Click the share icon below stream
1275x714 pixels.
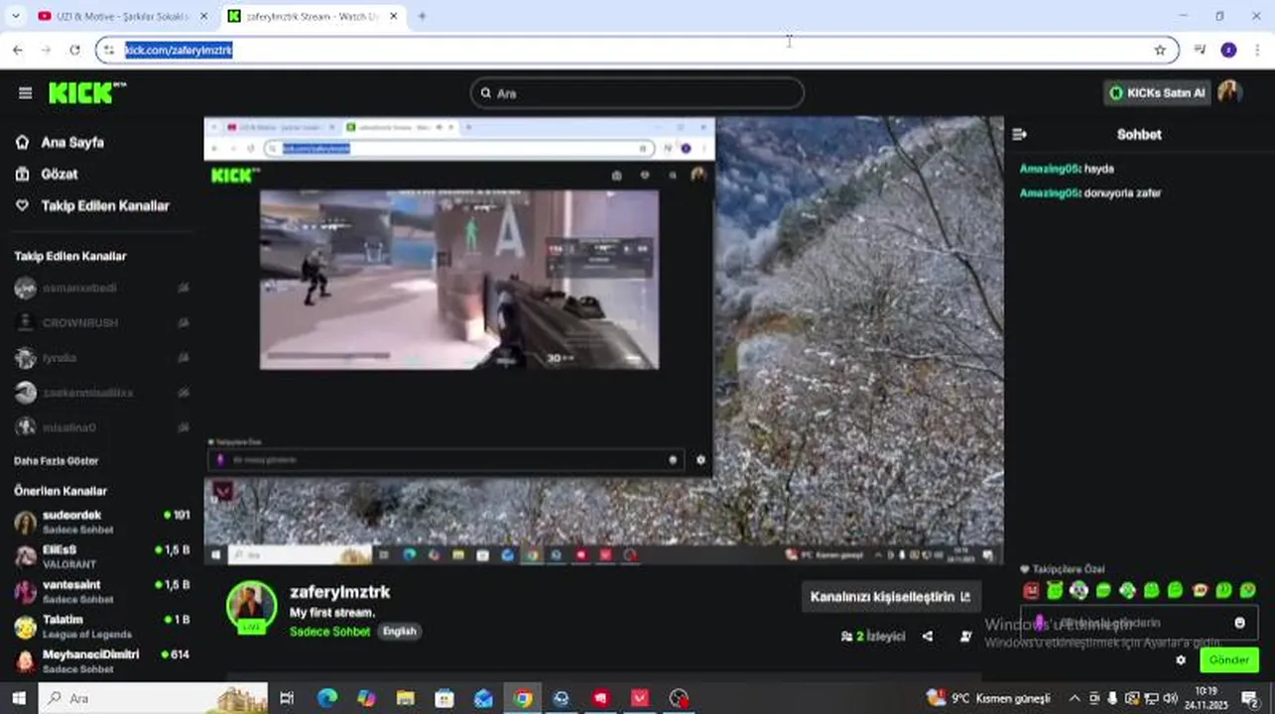pyautogui.click(x=928, y=637)
